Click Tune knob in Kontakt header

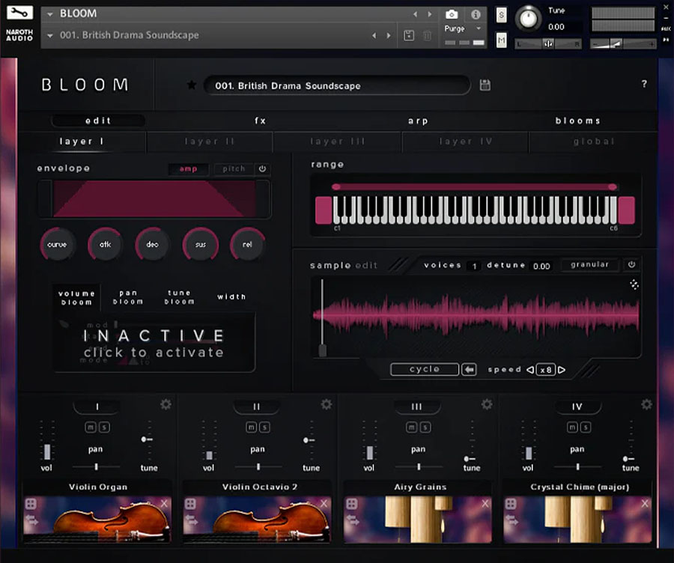pos(528,18)
